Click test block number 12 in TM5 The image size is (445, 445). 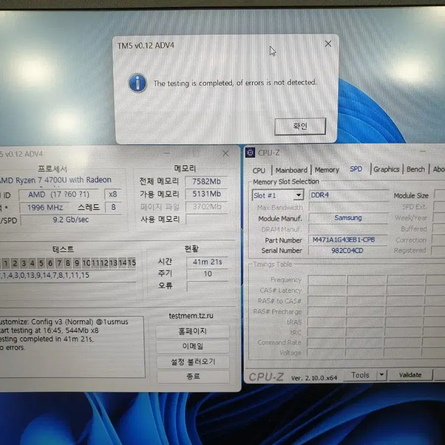104,263
